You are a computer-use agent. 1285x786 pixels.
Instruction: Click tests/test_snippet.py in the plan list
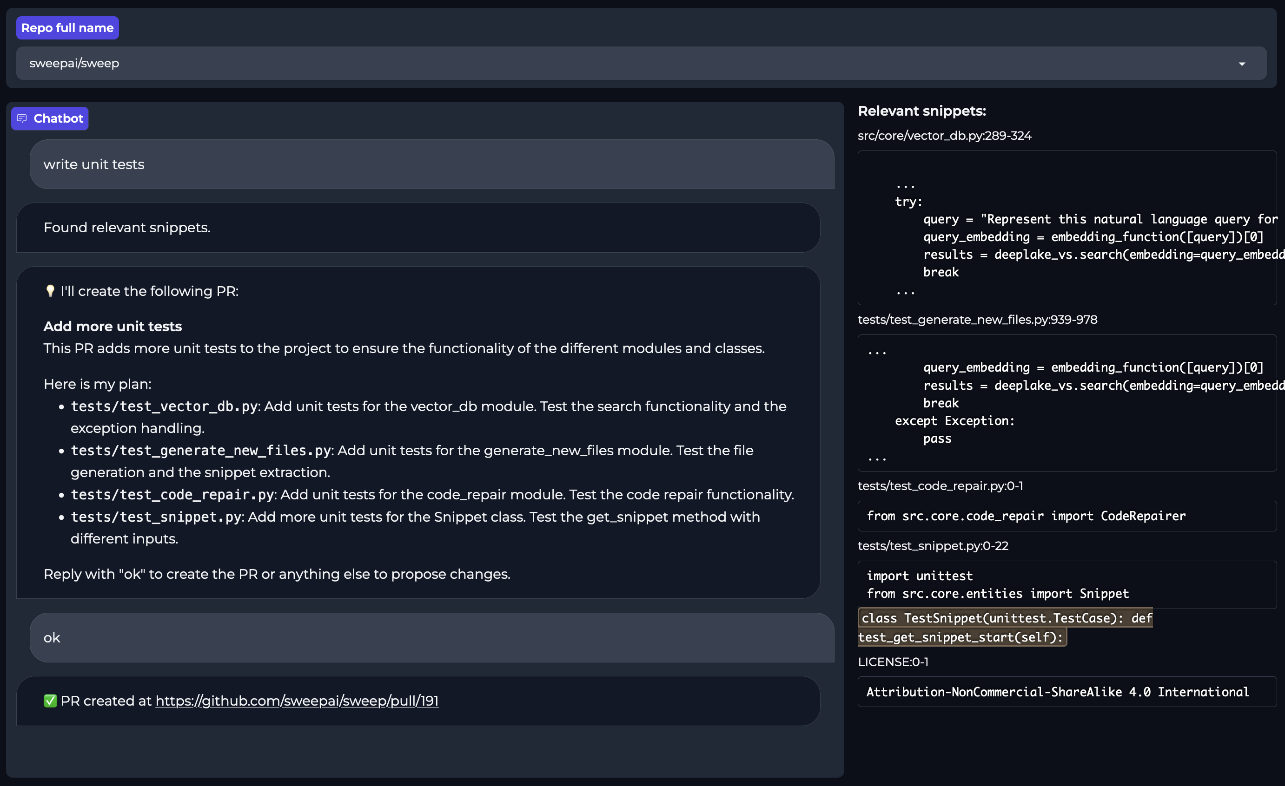point(156,517)
